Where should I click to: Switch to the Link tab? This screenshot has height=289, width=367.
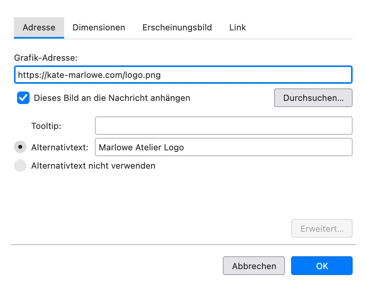pyautogui.click(x=238, y=27)
